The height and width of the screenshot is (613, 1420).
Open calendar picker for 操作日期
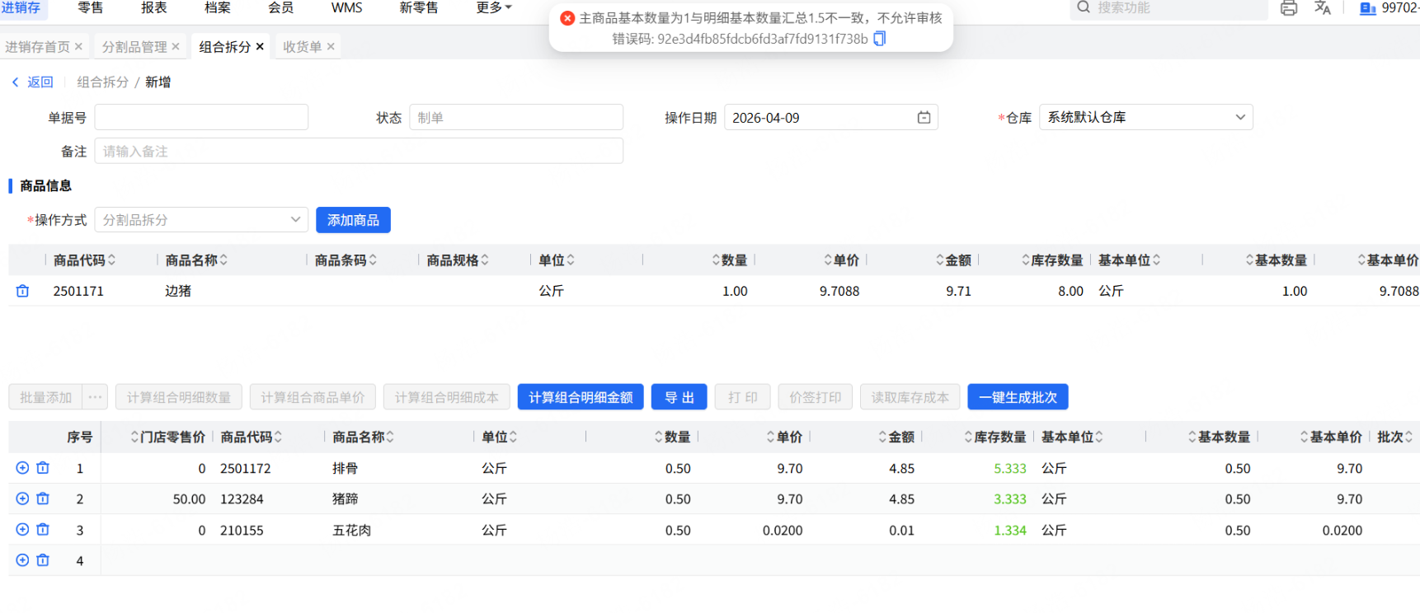click(924, 118)
